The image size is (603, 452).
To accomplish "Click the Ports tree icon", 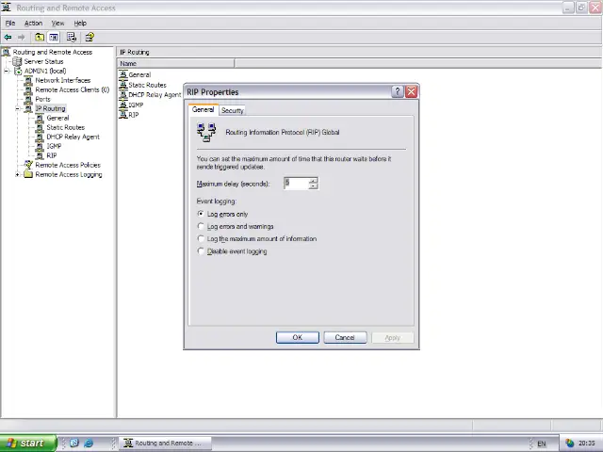I will pyautogui.click(x=28, y=99).
